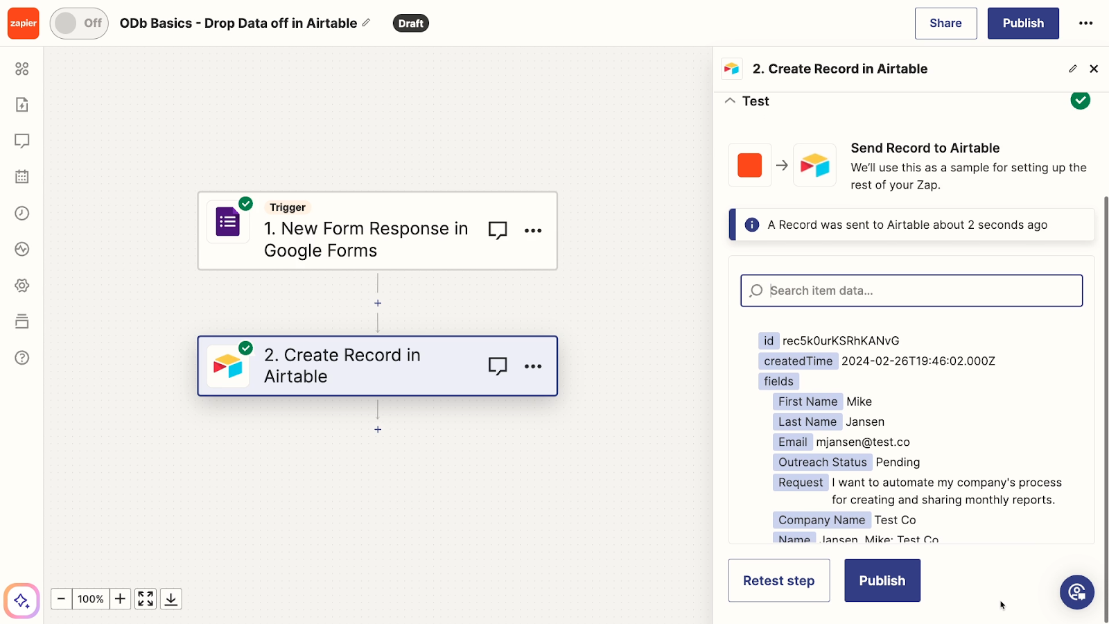Open the AI sparkle assistant button
The width and height of the screenshot is (1109, 624).
(x=21, y=600)
